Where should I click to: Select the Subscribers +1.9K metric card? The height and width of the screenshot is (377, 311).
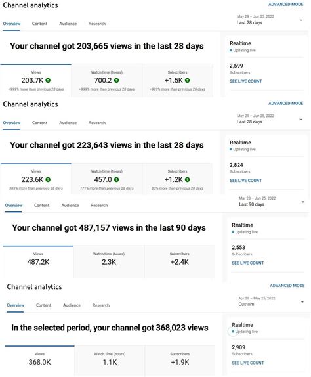point(180,362)
